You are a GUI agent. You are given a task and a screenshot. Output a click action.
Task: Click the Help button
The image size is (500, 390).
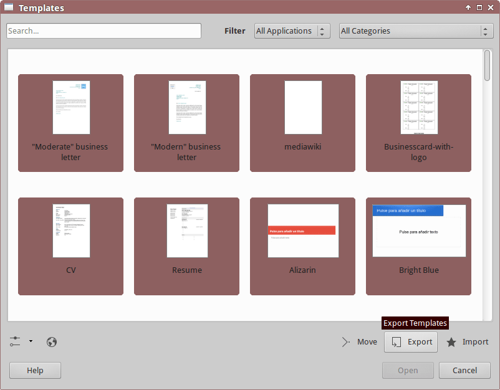34,370
